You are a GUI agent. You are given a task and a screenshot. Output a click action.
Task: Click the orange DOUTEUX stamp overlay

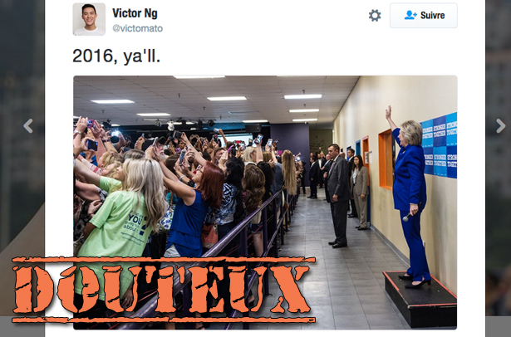pos(164,290)
